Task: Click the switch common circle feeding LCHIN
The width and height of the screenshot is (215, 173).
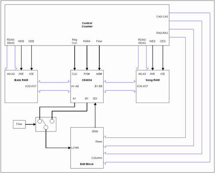Action: pos(46,127)
